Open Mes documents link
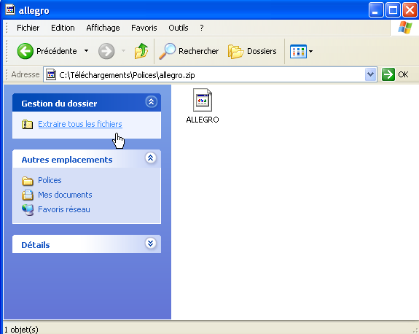Viewport: 419px width, 334px height. pos(65,195)
